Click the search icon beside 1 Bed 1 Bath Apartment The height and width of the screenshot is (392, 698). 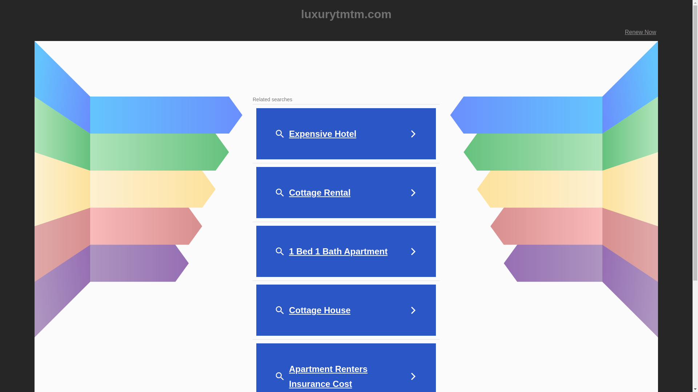pyautogui.click(x=280, y=252)
